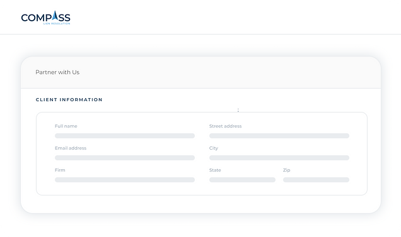Screen dimensions: 401x237
Task: Click the Partner with Us heading
Action: [57, 72]
